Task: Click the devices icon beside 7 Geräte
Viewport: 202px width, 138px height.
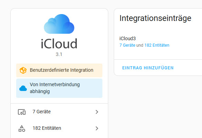Action: 22,112
